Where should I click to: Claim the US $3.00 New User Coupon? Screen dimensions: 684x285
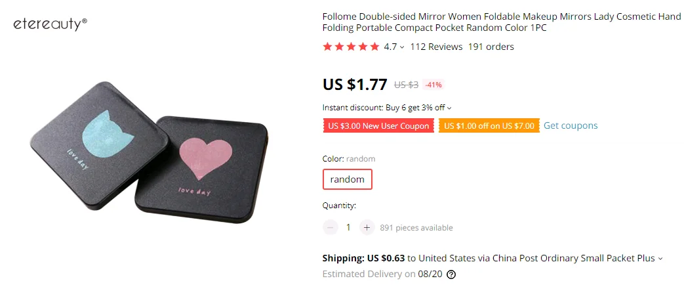[x=378, y=126]
